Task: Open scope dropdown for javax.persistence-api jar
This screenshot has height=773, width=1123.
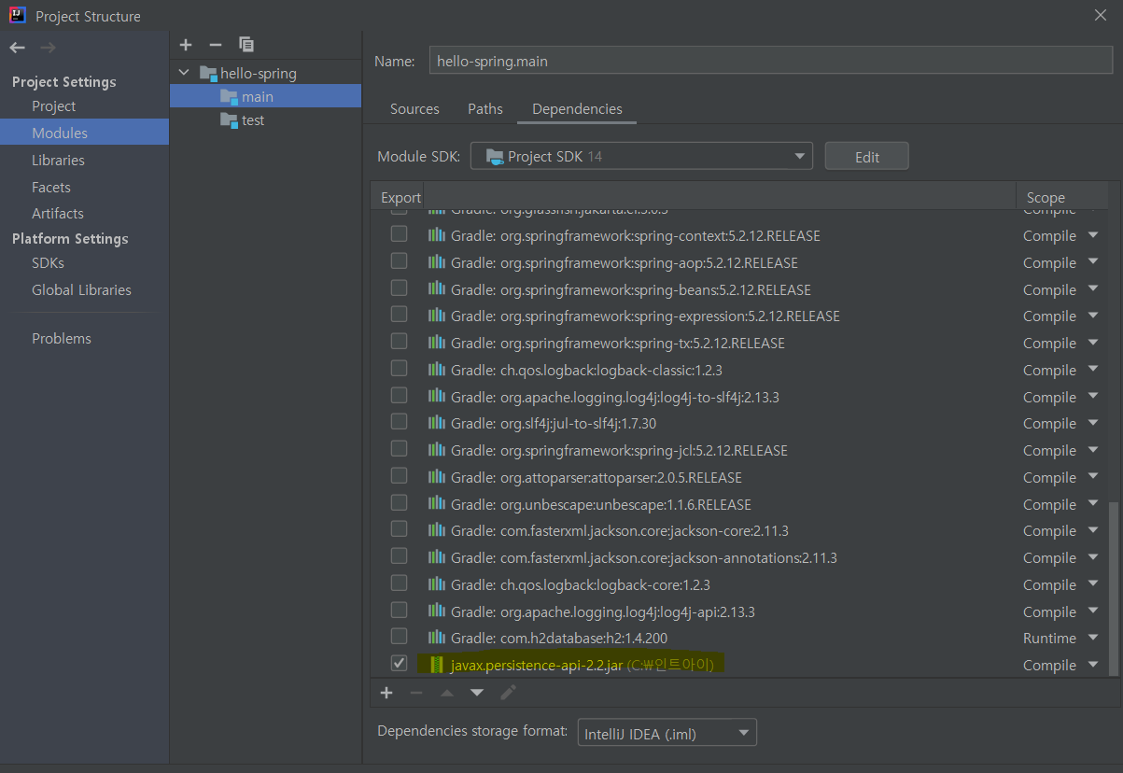Action: click(1093, 665)
